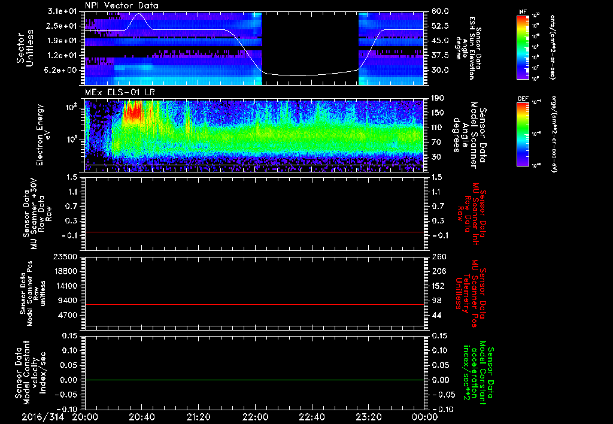Click the "150" scanner angle tick label
Image resolution: width=613 pixels, height=424 pixels.
click(438, 113)
